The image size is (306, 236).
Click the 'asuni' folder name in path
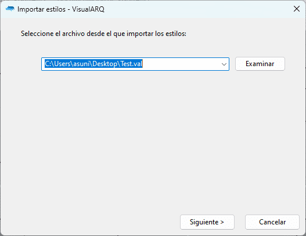81,64
